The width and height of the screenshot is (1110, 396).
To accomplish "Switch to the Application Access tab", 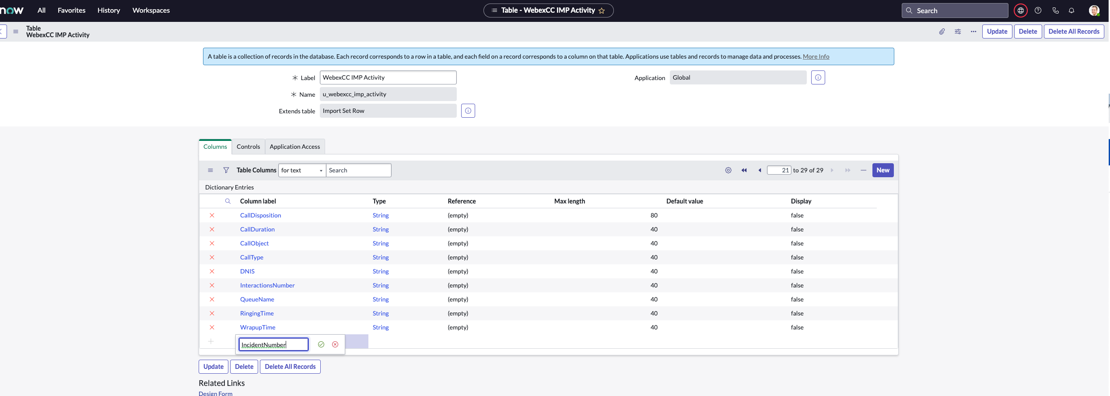I will pyautogui.click(x=295, y=147).
